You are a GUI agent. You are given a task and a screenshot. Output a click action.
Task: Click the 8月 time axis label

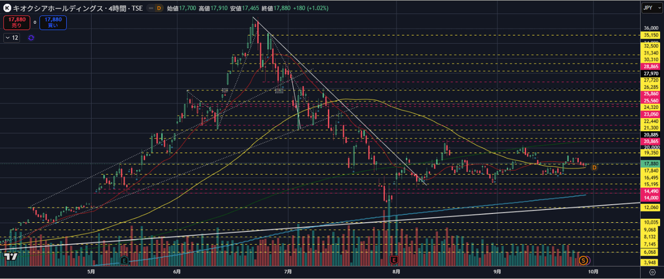tap(395, 271)
